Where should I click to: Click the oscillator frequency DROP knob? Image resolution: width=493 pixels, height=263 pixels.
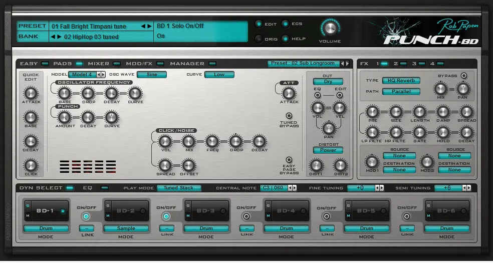click(88, 93)
